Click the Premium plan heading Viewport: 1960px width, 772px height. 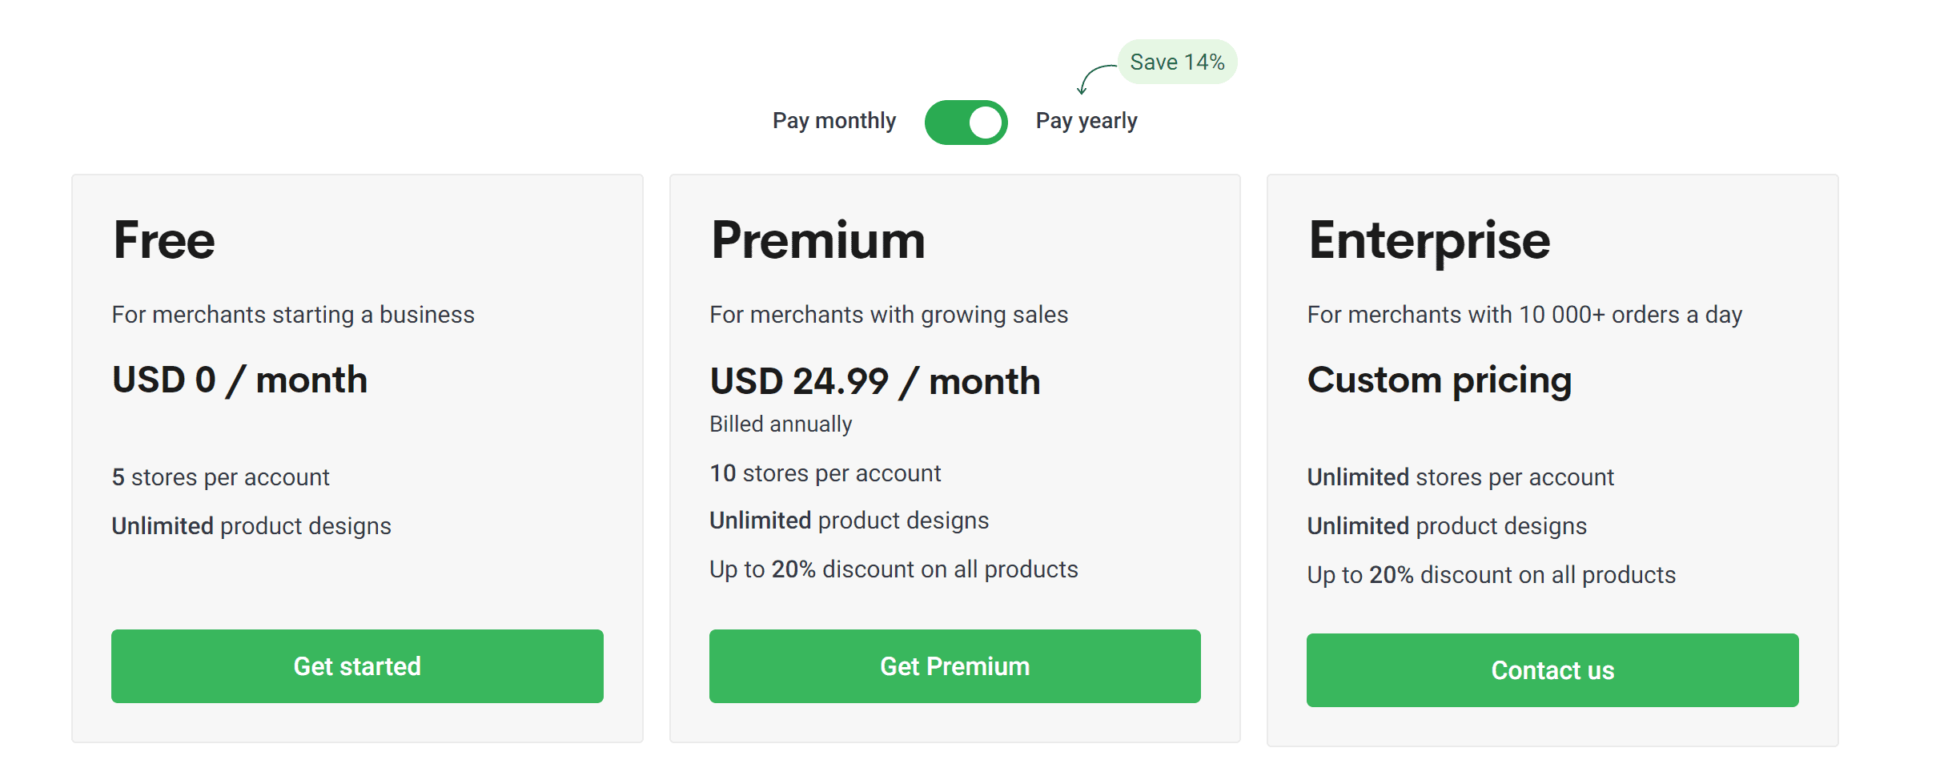tap(817, 240)
